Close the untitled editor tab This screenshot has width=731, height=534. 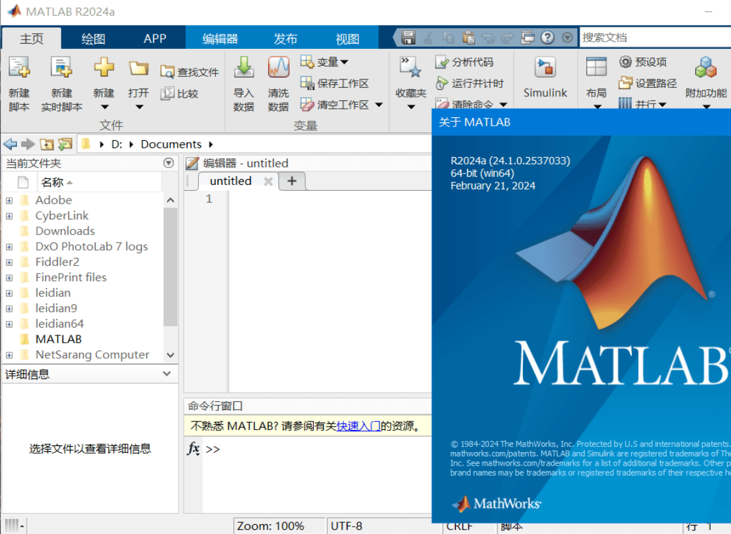268,182
